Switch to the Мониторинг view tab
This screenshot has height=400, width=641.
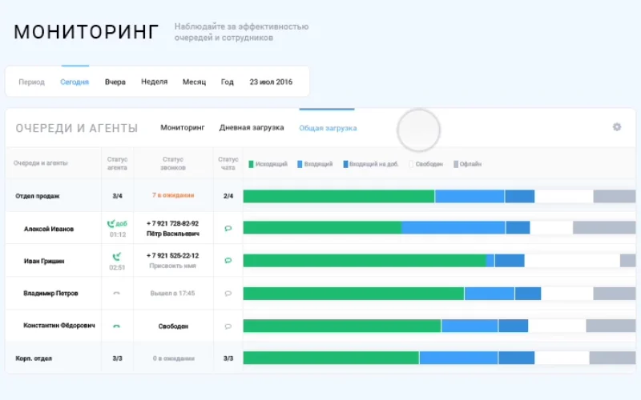point(183,127)
